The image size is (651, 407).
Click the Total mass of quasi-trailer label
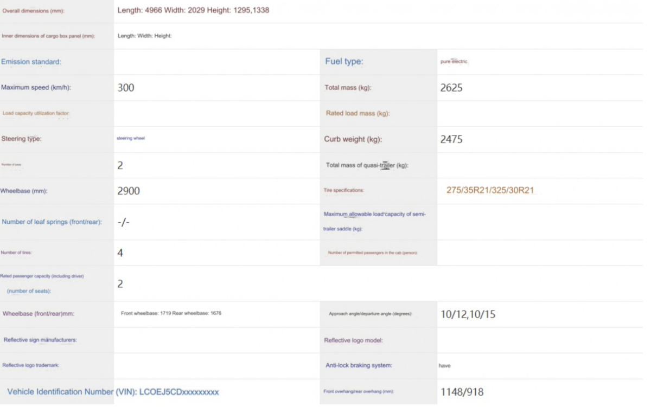tap(367, 165)
